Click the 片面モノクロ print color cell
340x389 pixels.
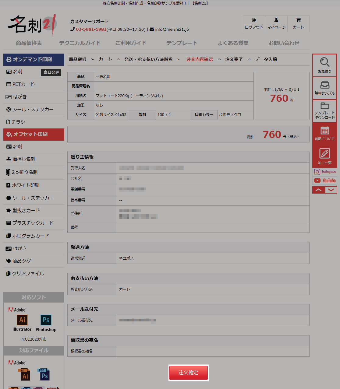pos(235,115)
